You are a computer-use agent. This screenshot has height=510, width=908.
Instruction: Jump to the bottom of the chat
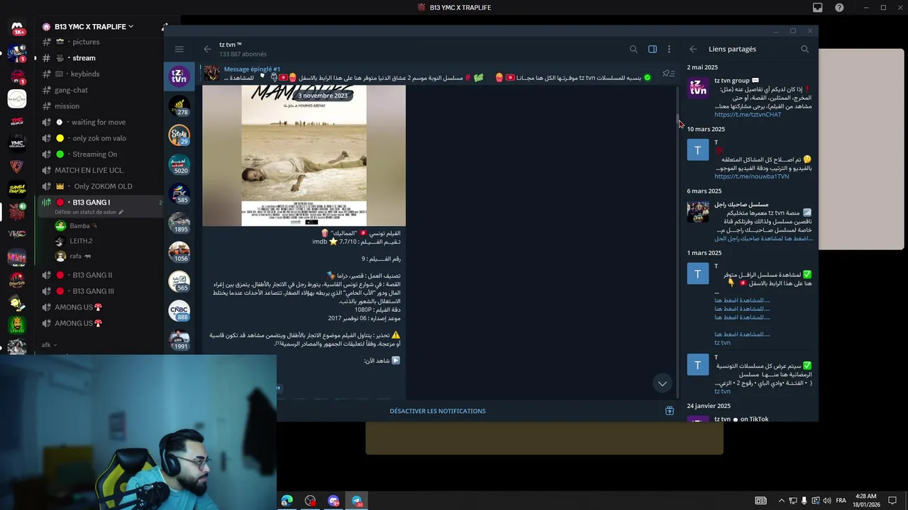click(662, 383)
